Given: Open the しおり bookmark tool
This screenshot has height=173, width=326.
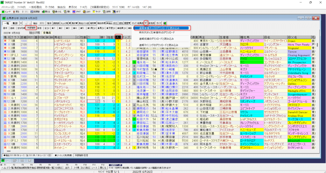Looking at the screenshot, I should pyautogui.click(x=87, y=12).
